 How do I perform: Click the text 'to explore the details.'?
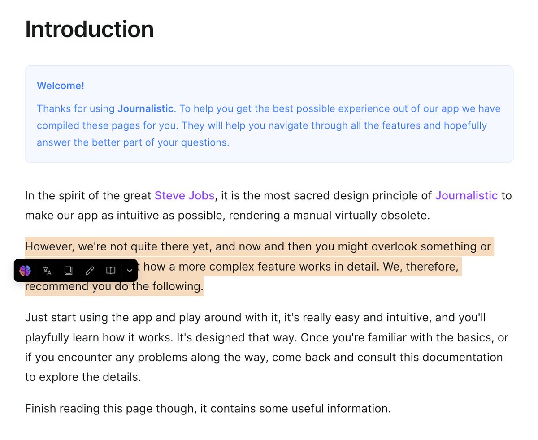pyautogui.click(x=83, y=377)
